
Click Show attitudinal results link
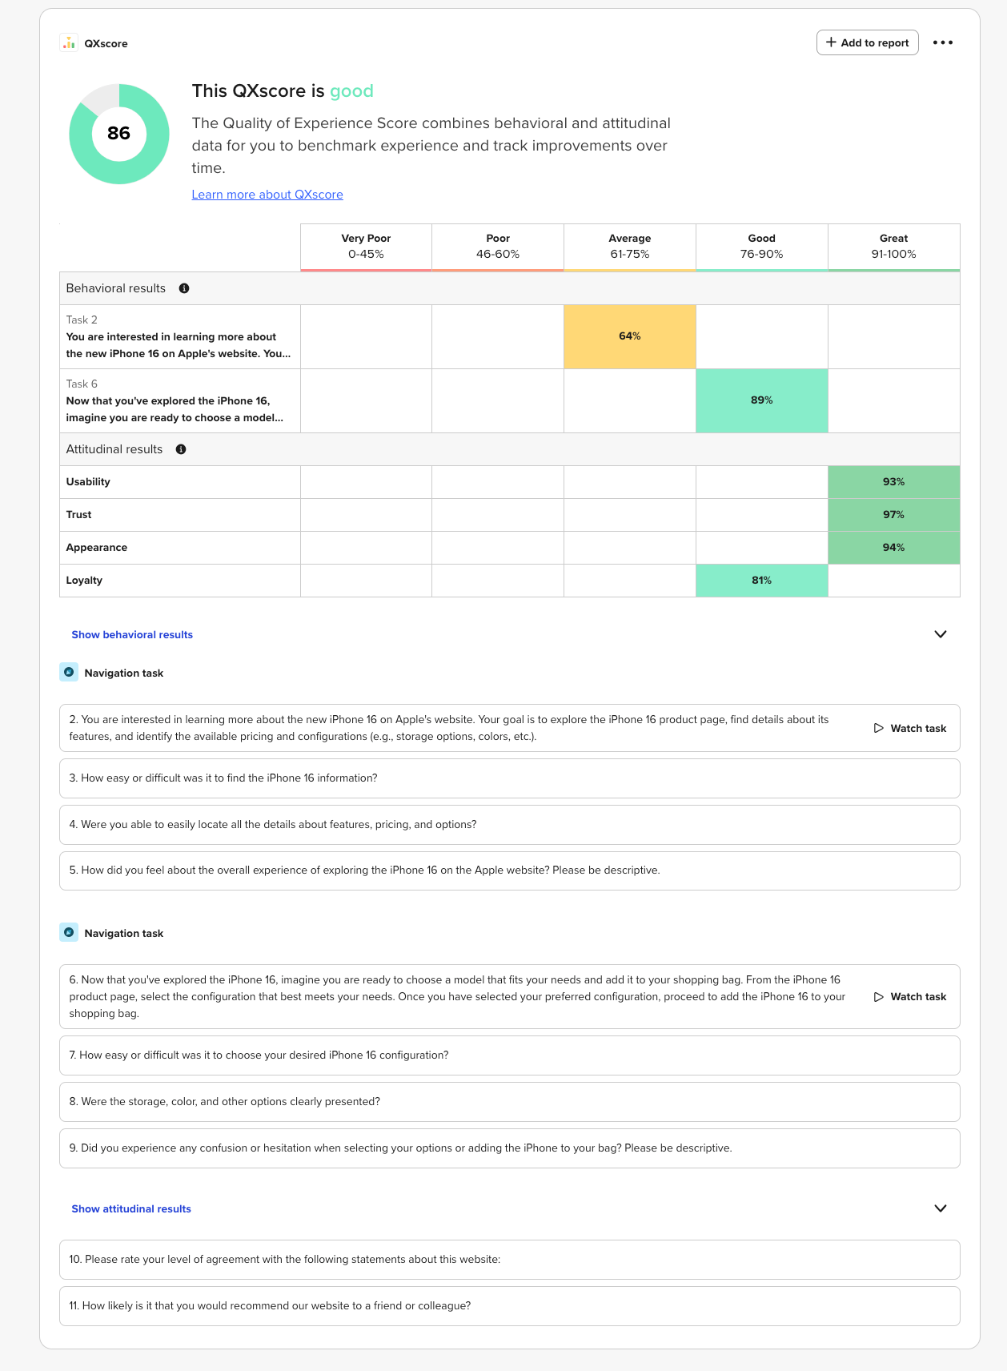(x=131, y=1208)
